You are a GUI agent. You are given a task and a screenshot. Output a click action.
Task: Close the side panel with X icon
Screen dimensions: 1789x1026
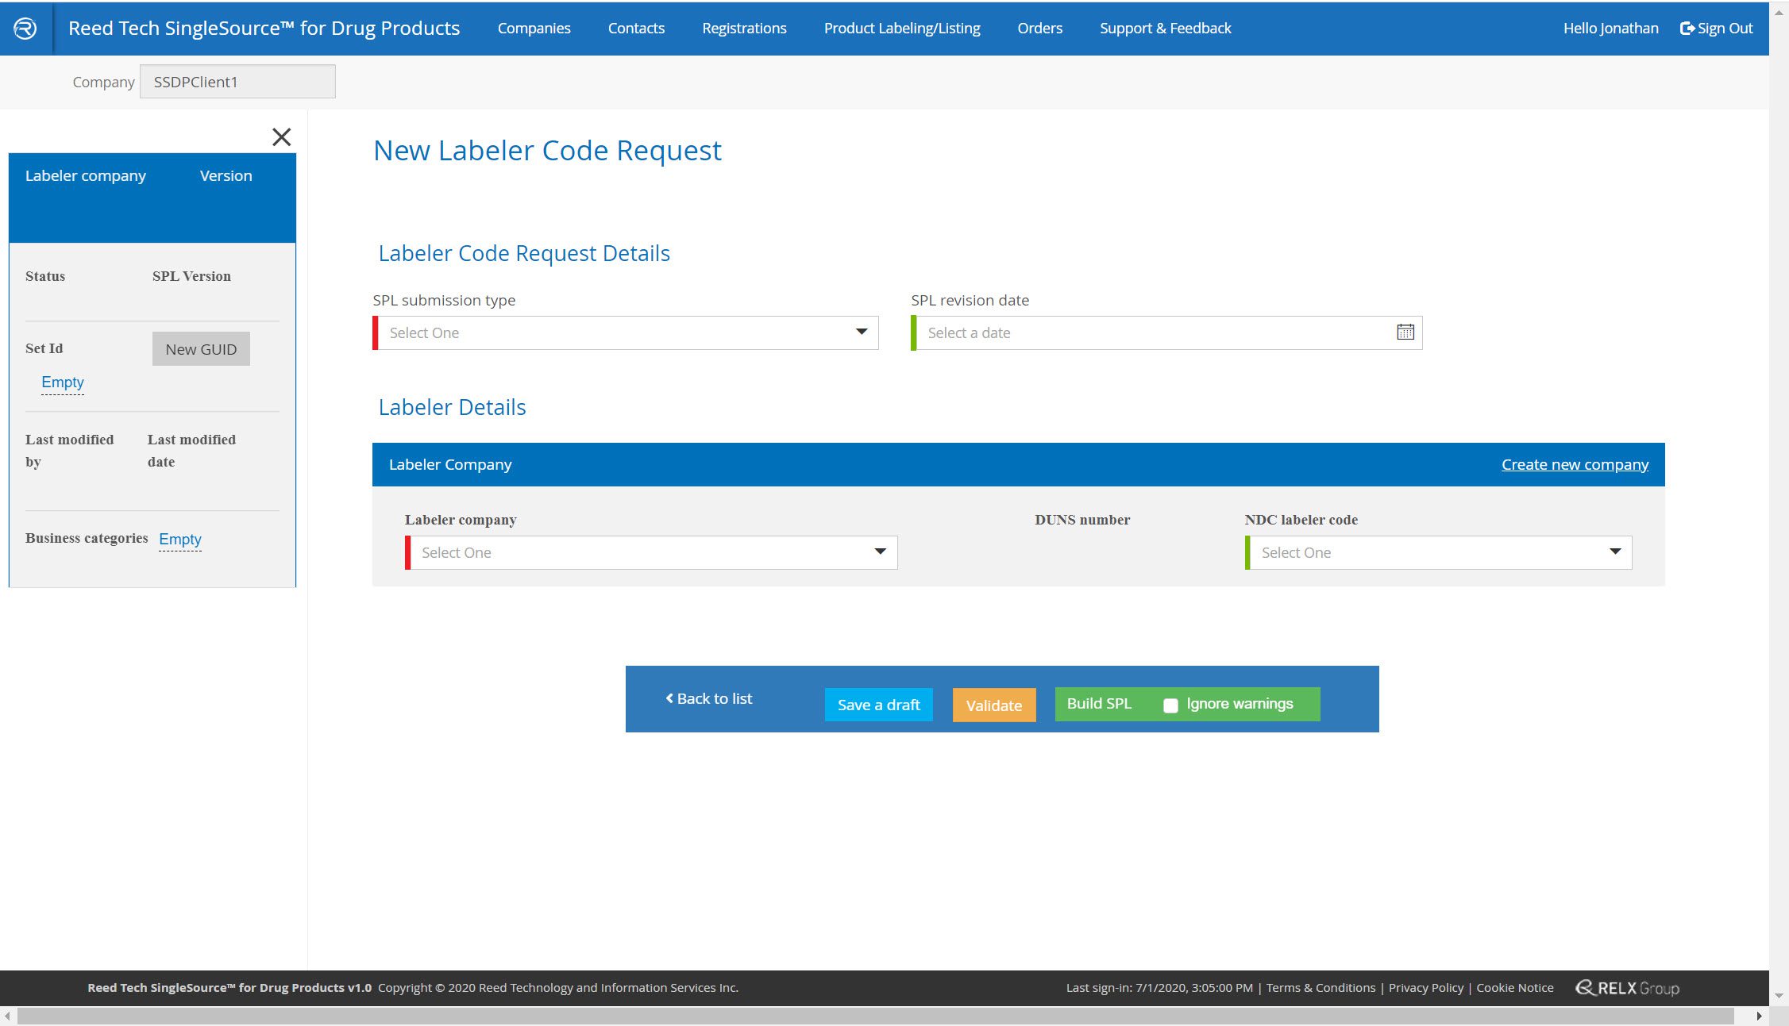[281, 136]
